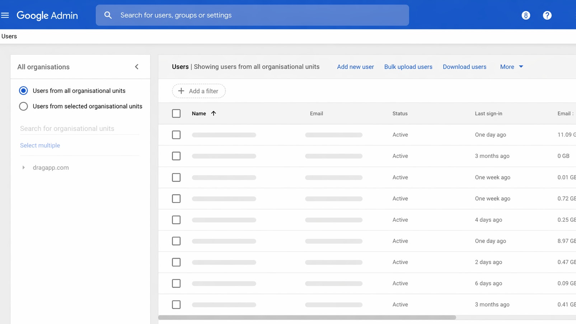Click the Add a filter button
This screenshot has width=576, height=324.
click(x=199, y=91)
